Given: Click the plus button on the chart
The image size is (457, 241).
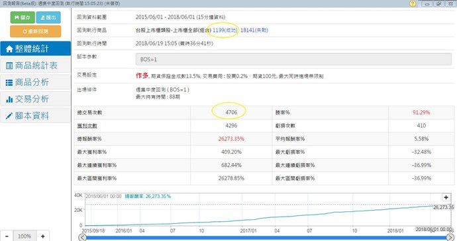Looking at the screenshot, I should pos(446,197).
